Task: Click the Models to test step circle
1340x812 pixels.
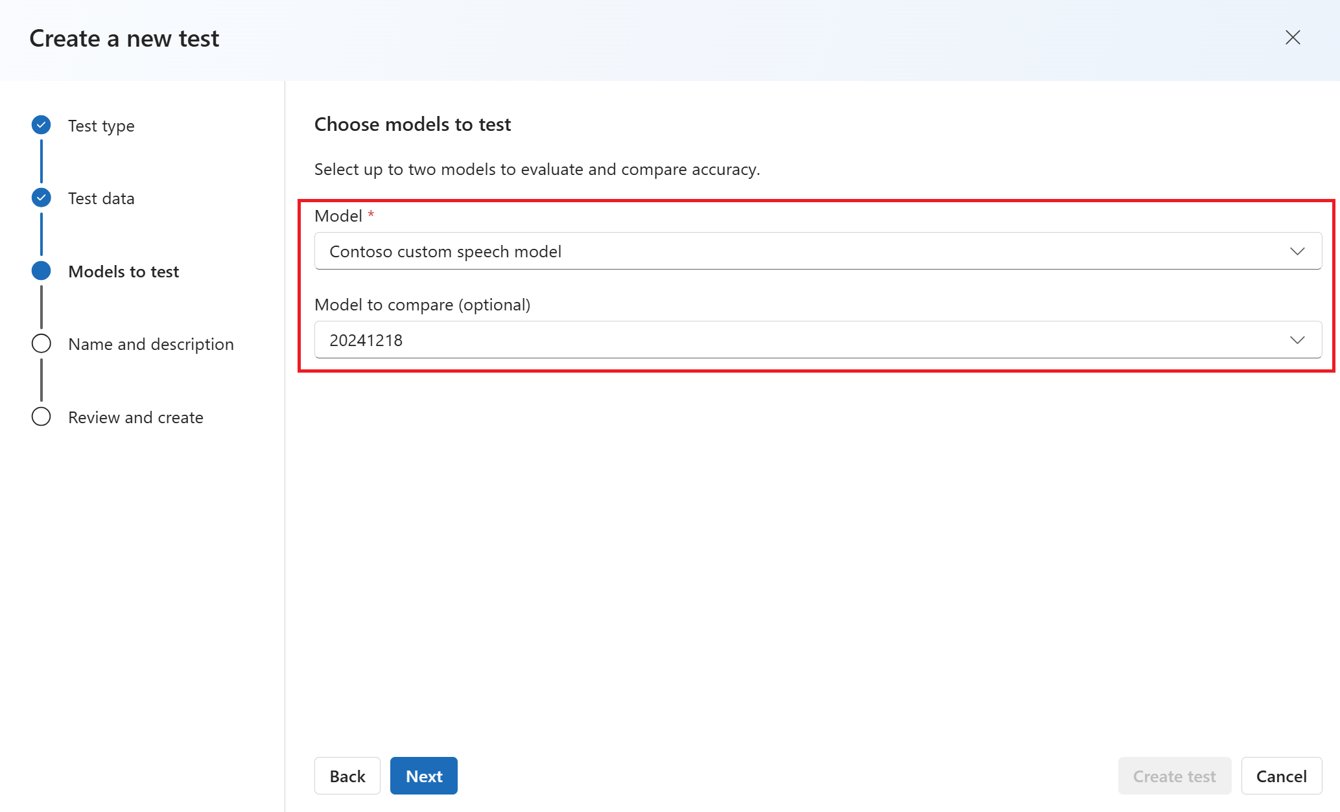Action: pos(41,270)
